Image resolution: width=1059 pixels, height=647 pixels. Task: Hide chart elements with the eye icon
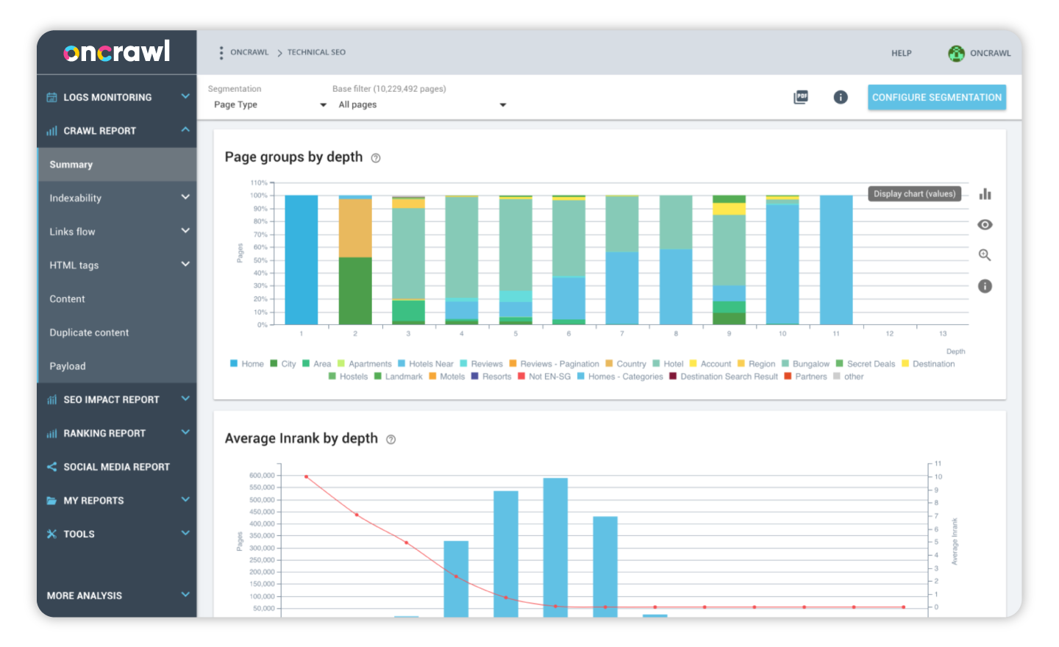[x=985, y=224]
